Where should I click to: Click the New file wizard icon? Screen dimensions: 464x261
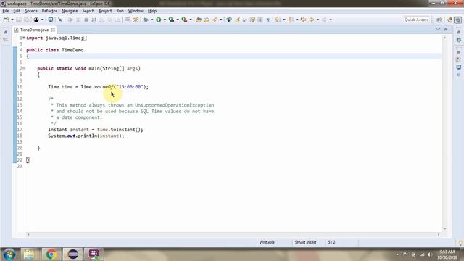6,20
